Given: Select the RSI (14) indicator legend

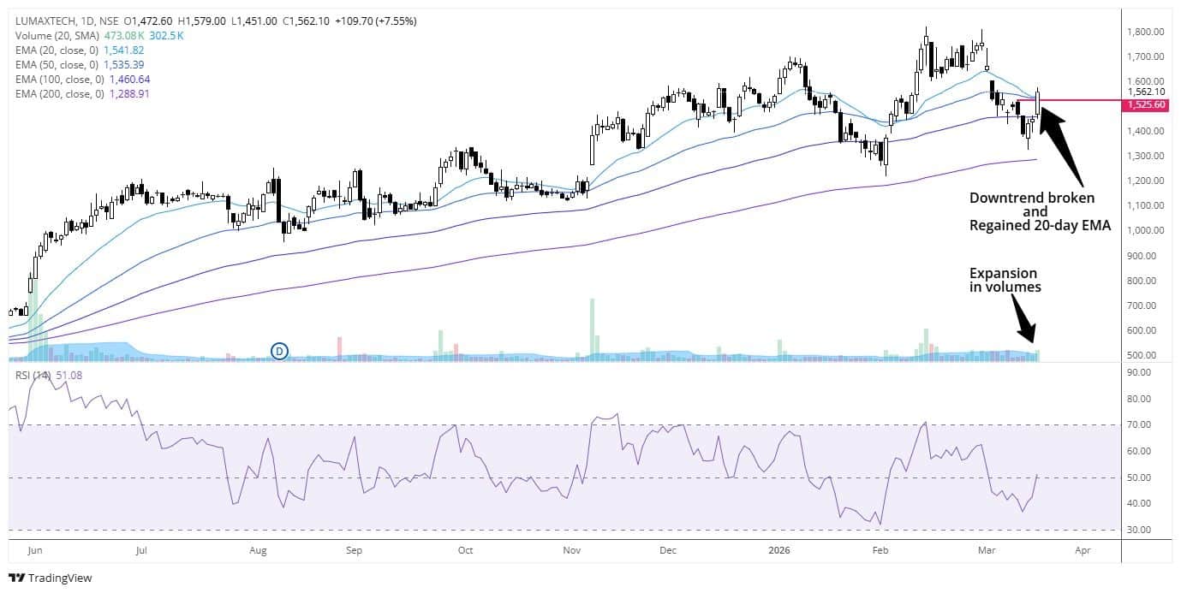Looking at the screenshot, I should click(x=34, y=375).
